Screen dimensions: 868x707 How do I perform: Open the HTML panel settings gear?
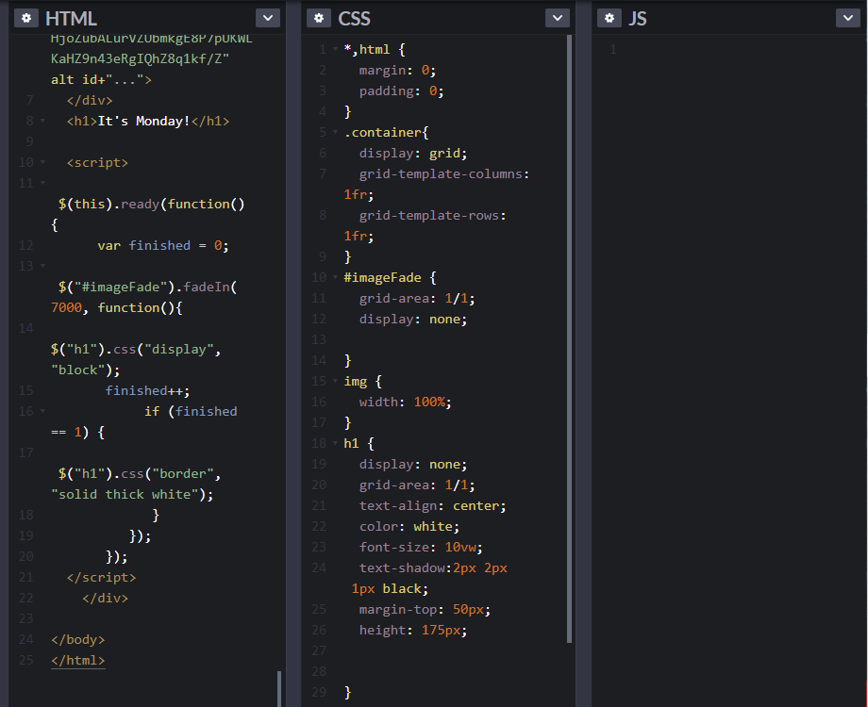click(25, 18)
